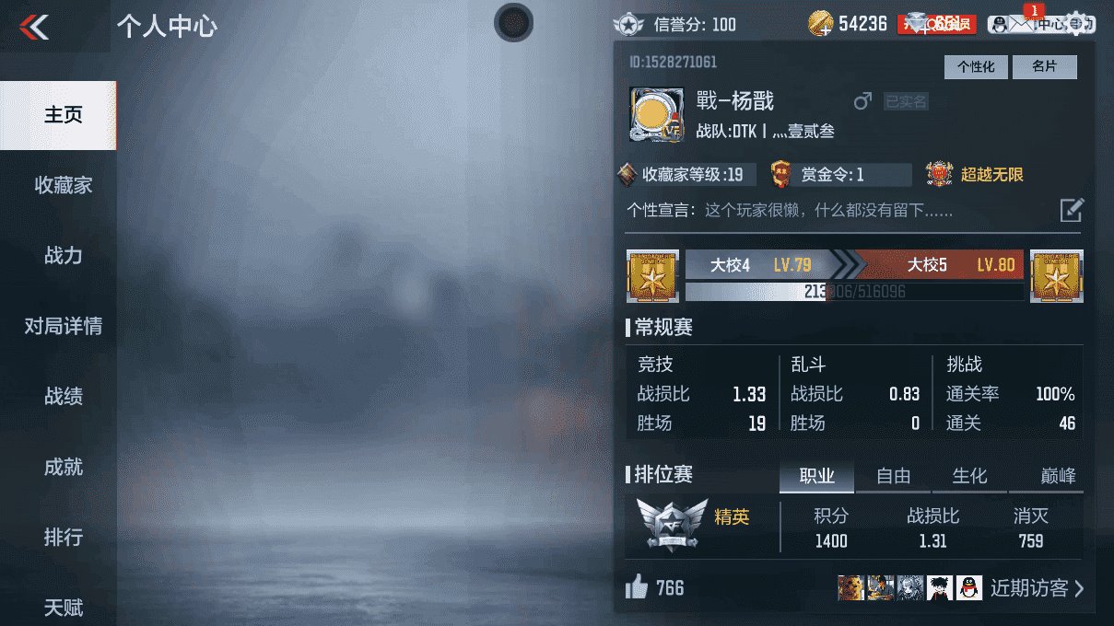Click the first recent visitor avatar
The width and height of the screenshot is (1114, 626).
(850, 587)
